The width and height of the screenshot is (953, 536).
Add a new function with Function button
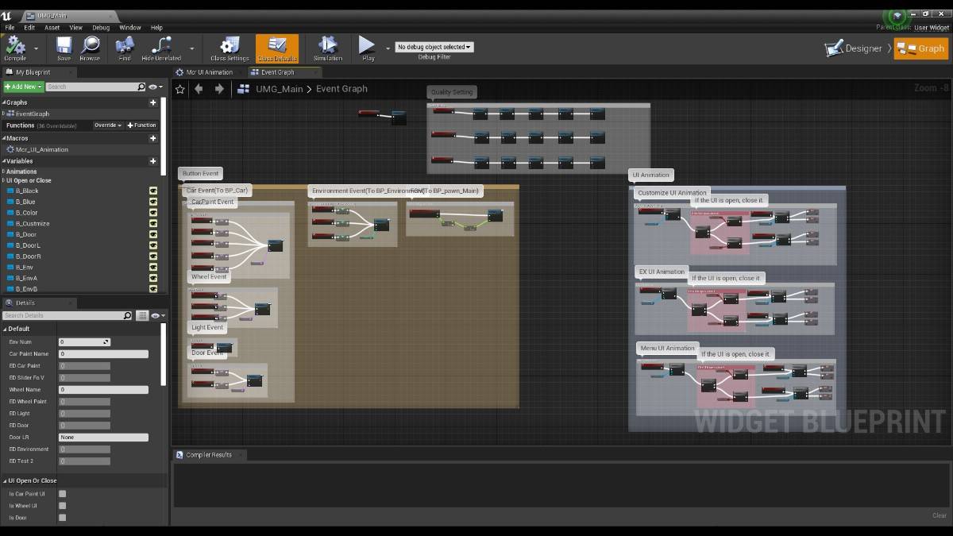pyautogui.click(x=142, y=125)
